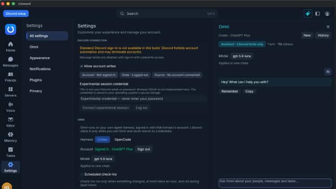
Task: Click Remember under the reply
Action: click(x=229, y=91)
